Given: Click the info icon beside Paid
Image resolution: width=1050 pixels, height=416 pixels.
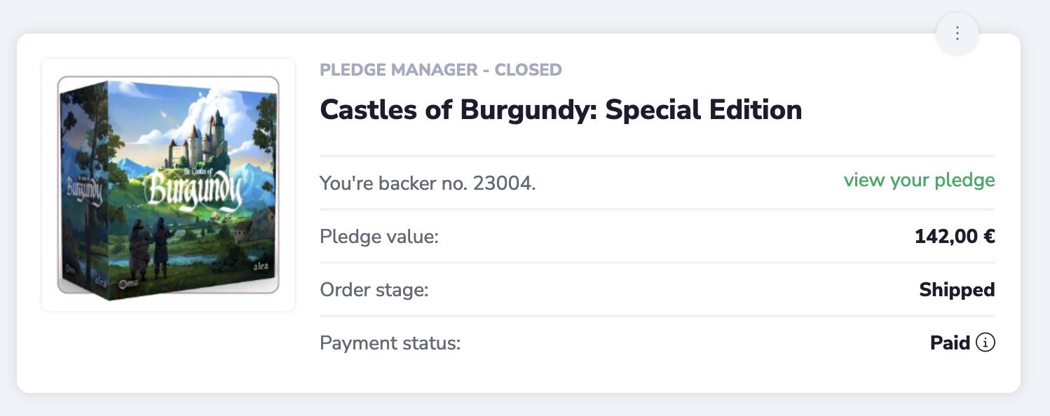Looking at the screenshot, I should [x=985, y=342].
